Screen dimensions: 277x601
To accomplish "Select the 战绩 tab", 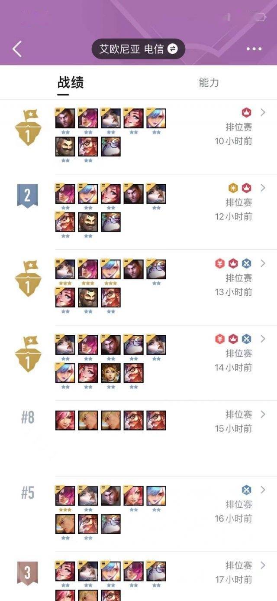I will (x=71, y=82).
